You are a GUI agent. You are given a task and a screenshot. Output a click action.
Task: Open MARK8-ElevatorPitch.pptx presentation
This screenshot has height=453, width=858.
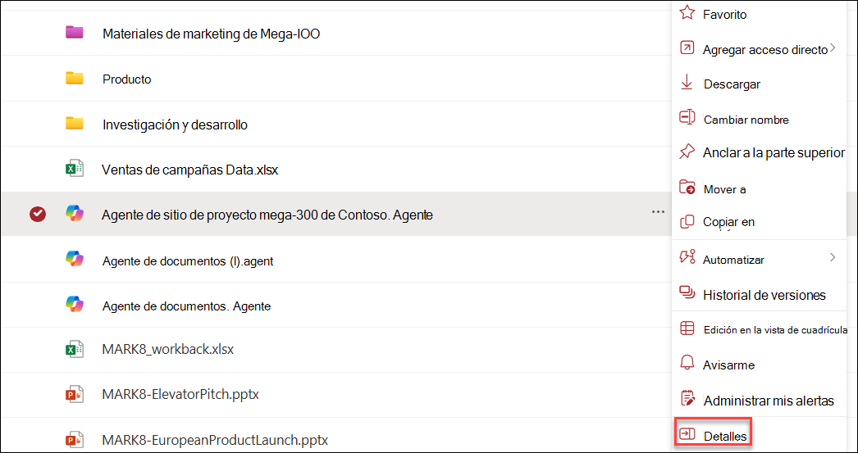pos(180,394)
